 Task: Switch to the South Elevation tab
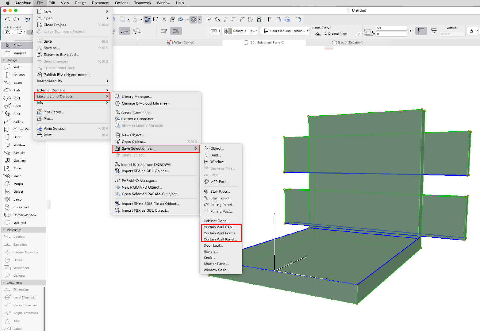pos(347,43)
